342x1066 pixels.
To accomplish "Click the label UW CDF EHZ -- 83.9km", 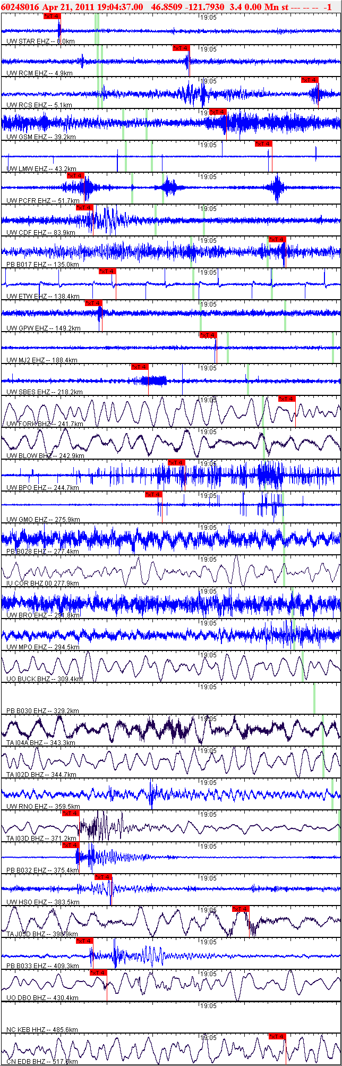I will tap(41, 233).
